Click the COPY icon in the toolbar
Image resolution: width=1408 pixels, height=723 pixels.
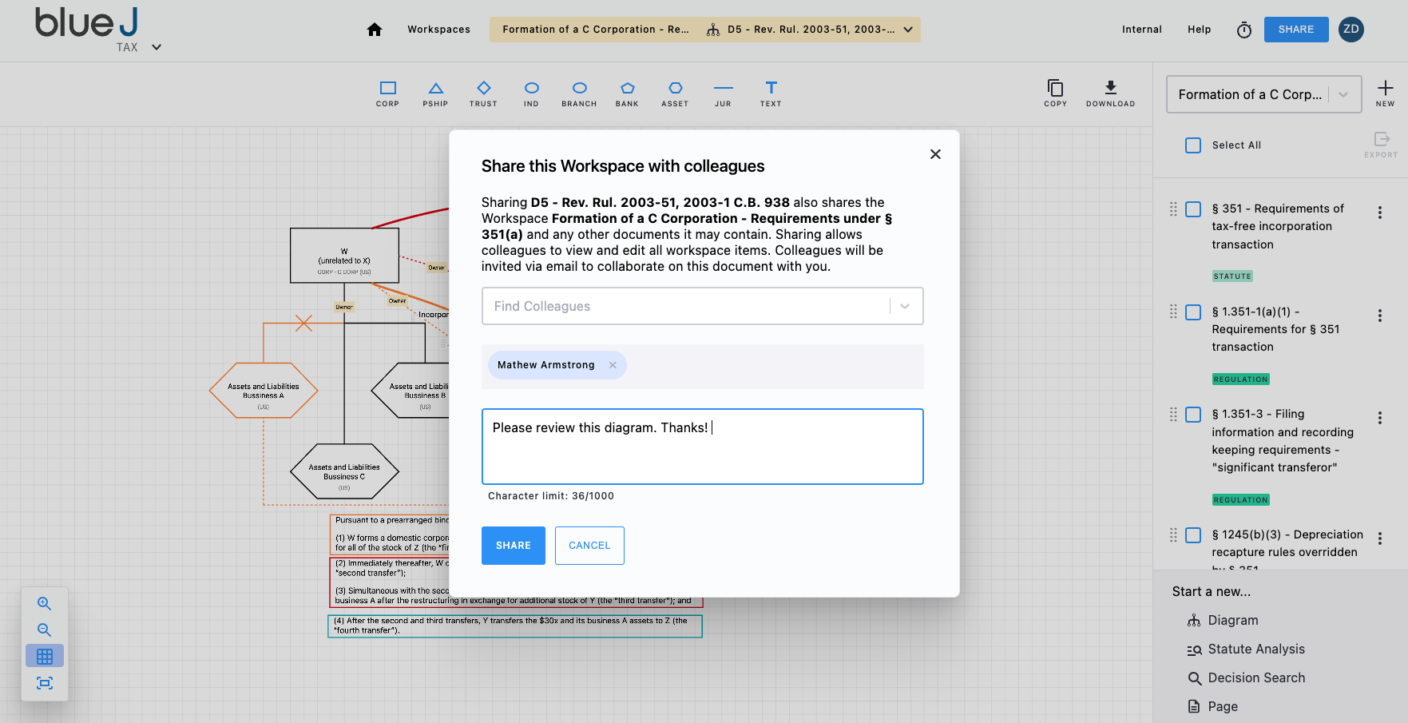(x=1055, y=91)
